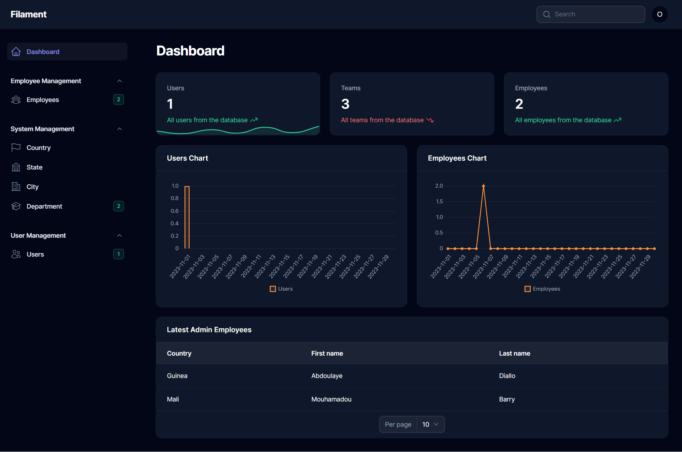Click the Department graduation cap icon
Image resolution: width=682 pixels, height=452 pixels.
point(16,206)
